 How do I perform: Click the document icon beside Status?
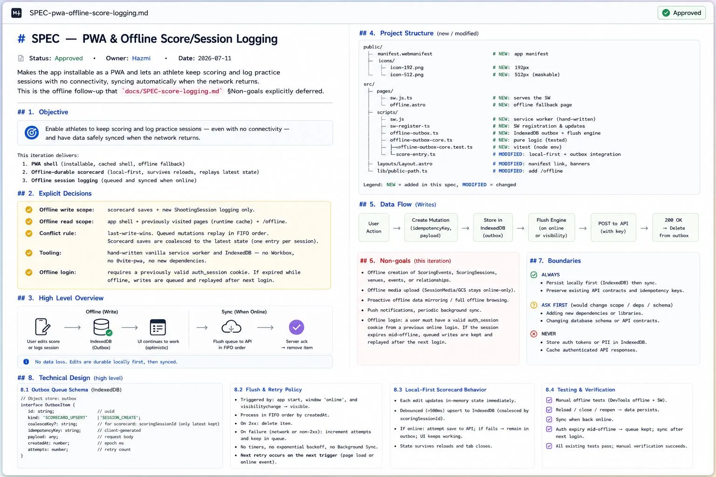click(21, 58)
